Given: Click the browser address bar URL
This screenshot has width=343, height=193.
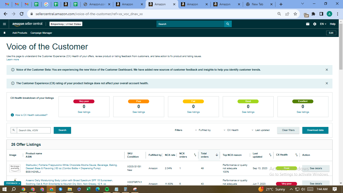Looking at the screenshot, I should click(89, 14).
